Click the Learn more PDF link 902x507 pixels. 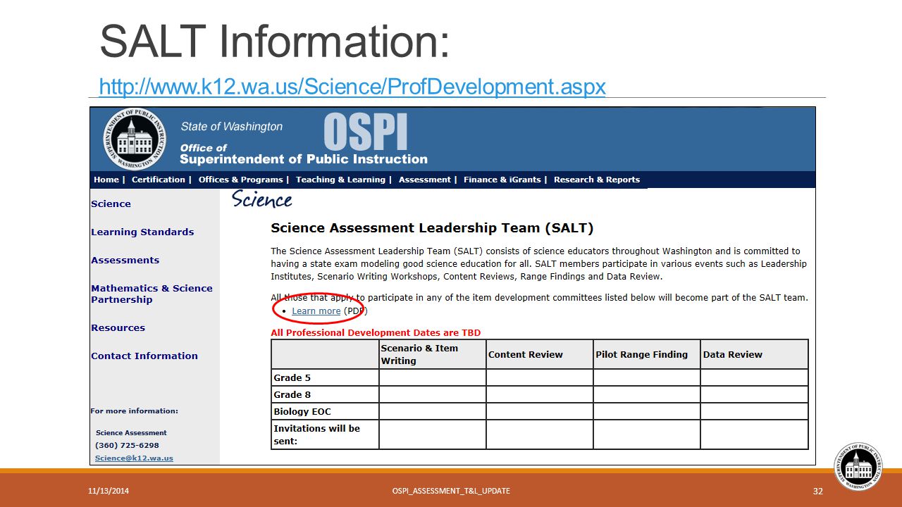coord(316,311)
